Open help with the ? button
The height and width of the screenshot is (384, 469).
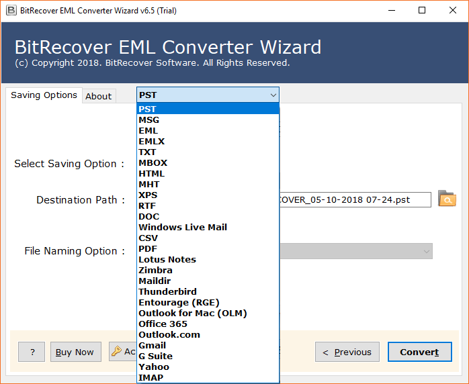tap(32, 352)
